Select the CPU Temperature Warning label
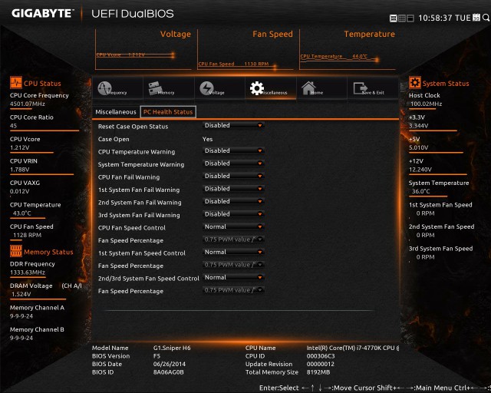This screenshot has width=491, height=393. point(137,152)
